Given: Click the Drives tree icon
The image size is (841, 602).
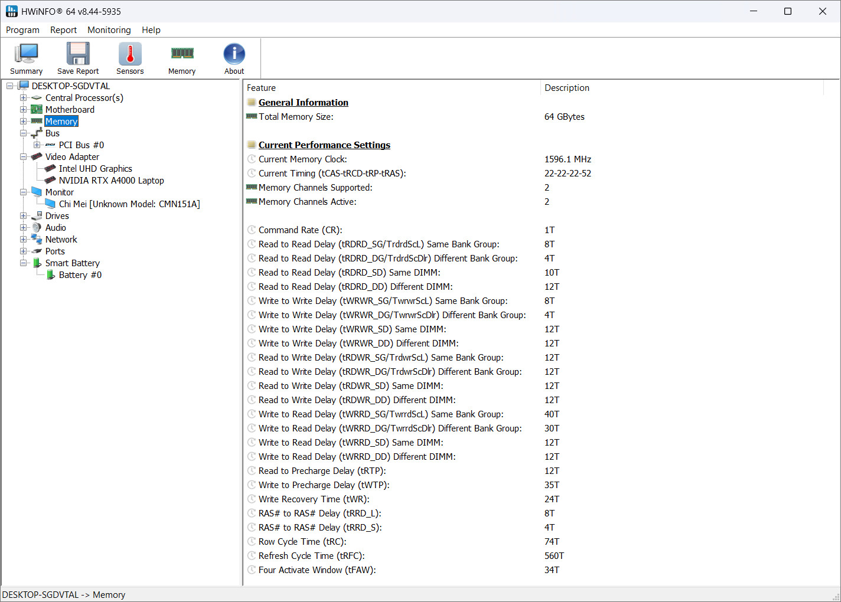Looking at the screenshot, I should 37,216.
